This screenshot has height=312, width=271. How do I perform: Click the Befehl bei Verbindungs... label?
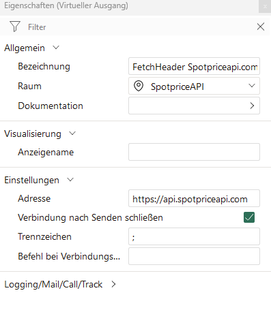click(x=69, y=256)
